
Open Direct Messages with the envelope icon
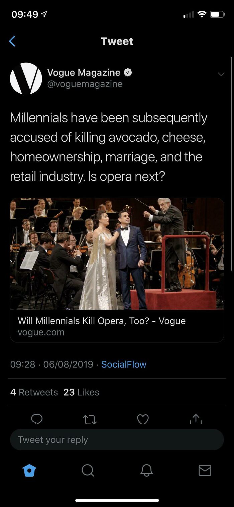click(205, 471)
